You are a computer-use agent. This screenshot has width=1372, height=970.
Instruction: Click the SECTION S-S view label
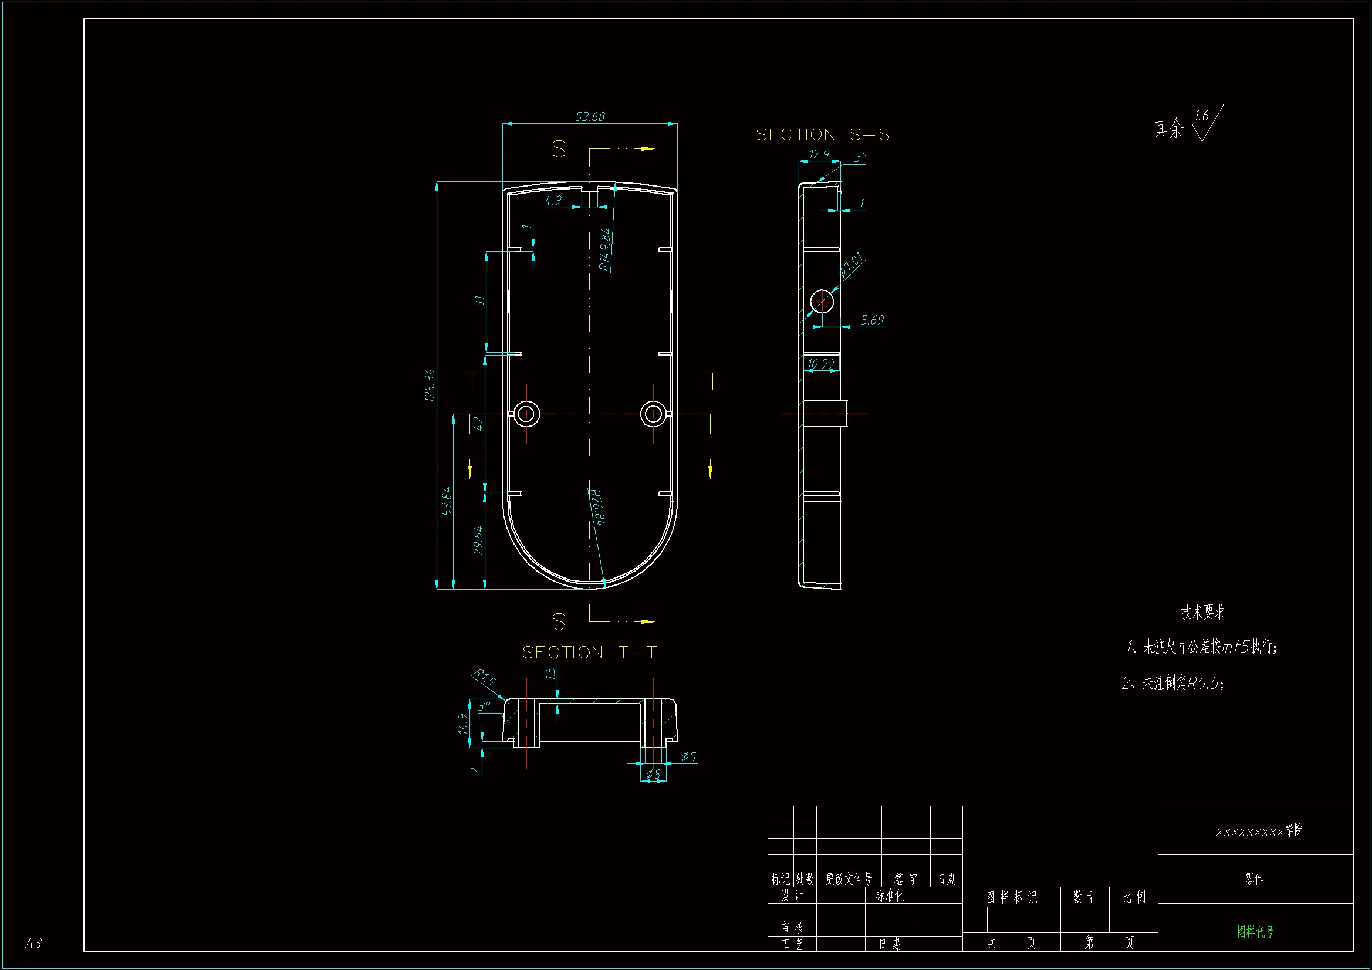[x=822, y=134]
